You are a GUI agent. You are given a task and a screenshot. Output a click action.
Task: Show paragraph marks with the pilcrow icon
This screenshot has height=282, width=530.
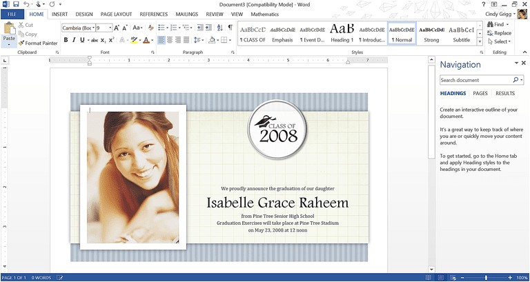[230, 28]
